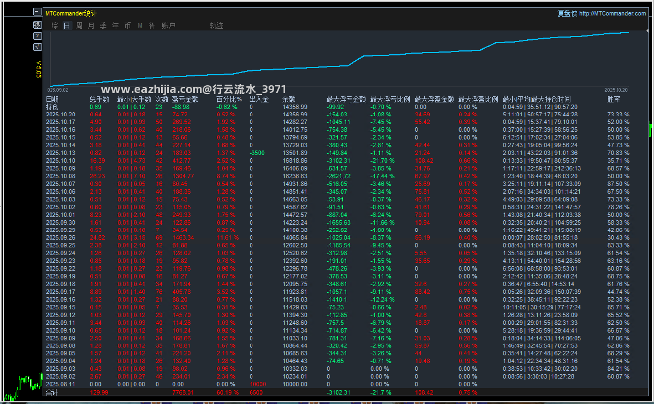Select the 2025.08.11 date row

click(60, 385)
